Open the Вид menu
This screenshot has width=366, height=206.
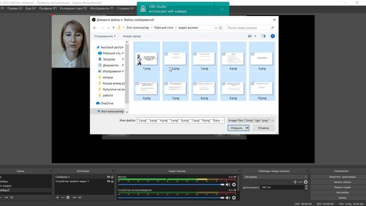click(x=30, y=8)
